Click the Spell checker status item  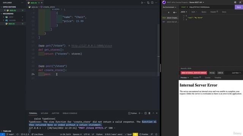pos(128,134)
